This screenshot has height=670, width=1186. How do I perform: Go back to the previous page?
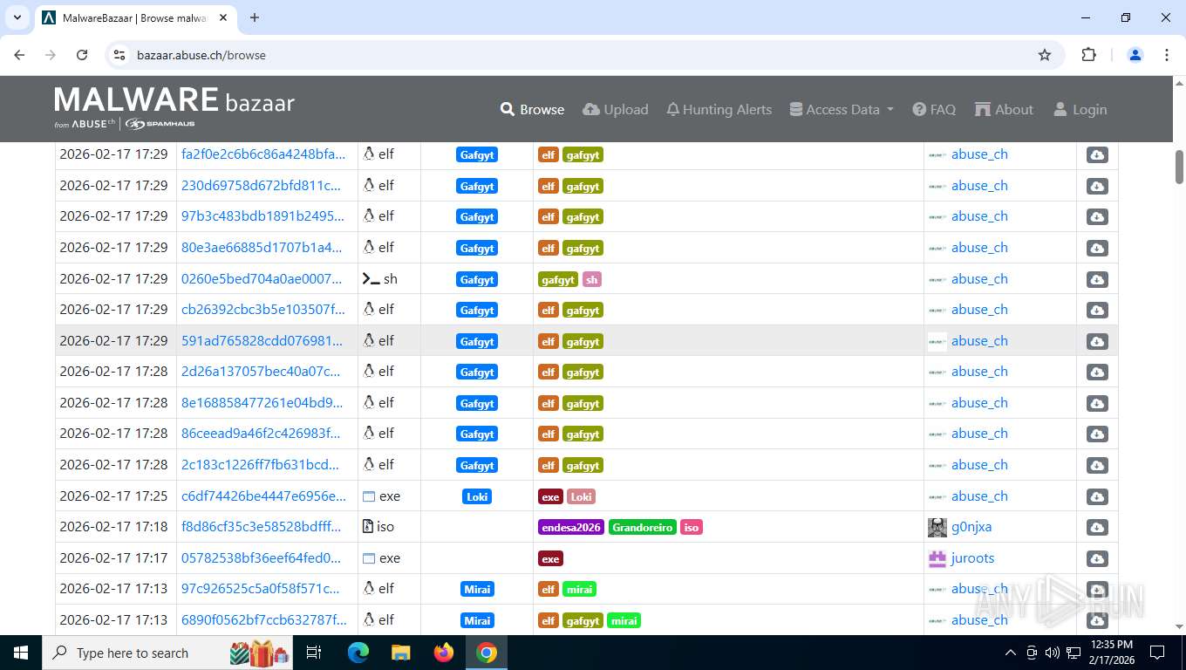point(19,55)
